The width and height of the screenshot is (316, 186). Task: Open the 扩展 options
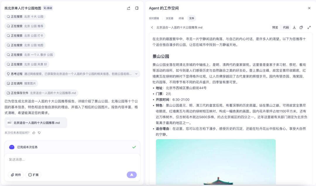coord(33,175)
